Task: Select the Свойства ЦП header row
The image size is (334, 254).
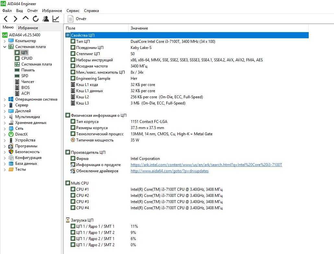Action: click(187, 35)
